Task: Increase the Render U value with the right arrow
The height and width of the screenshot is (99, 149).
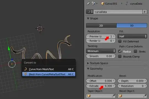Action: tap(114, 41)
